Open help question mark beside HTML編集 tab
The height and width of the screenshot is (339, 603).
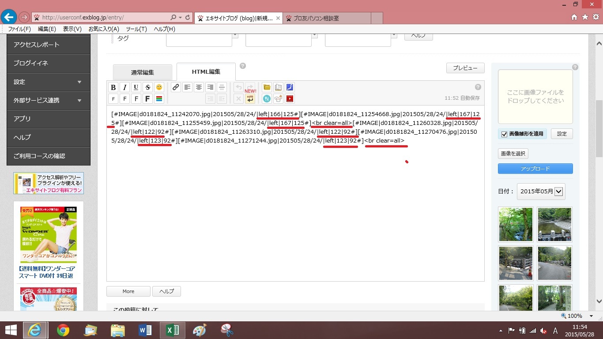click(243, 66)
